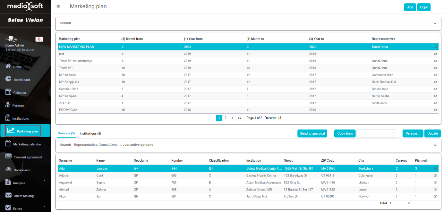Select the MP for Spain row

coord(68,96)
